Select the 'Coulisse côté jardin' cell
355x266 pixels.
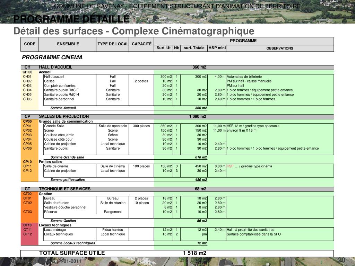(x=59, y=135)
